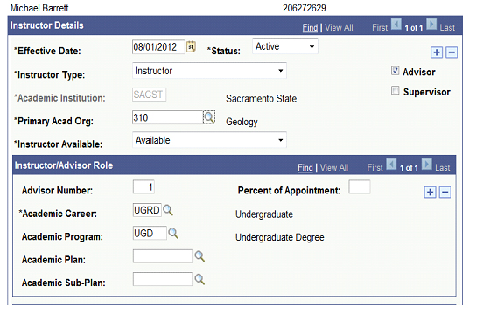Click the Sacramento State description text

[x=262, y=99]
